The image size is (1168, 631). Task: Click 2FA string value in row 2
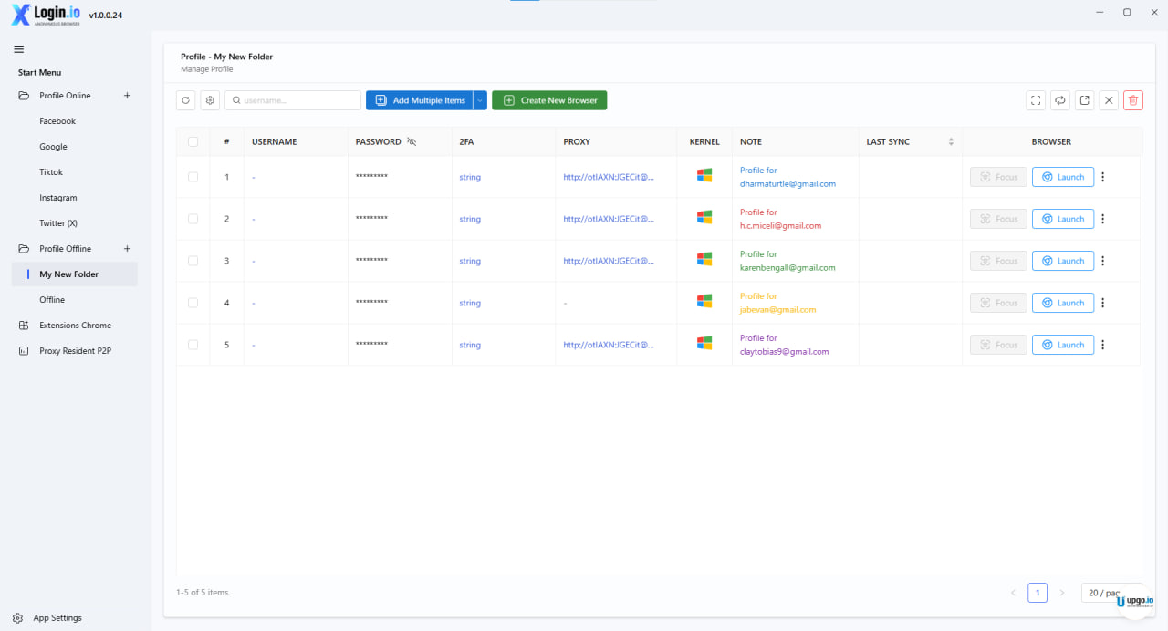coord(470,219)
